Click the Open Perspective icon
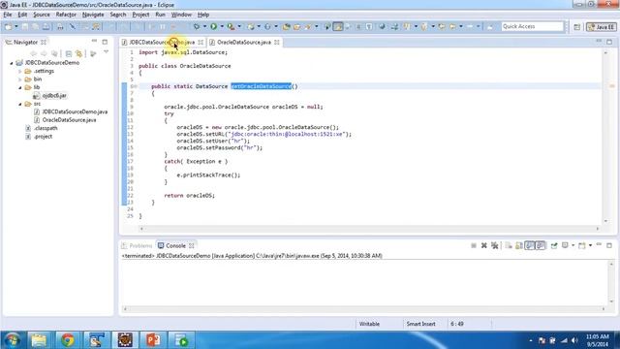The height and width of the screenshot is (349, 620). (577, 27)
